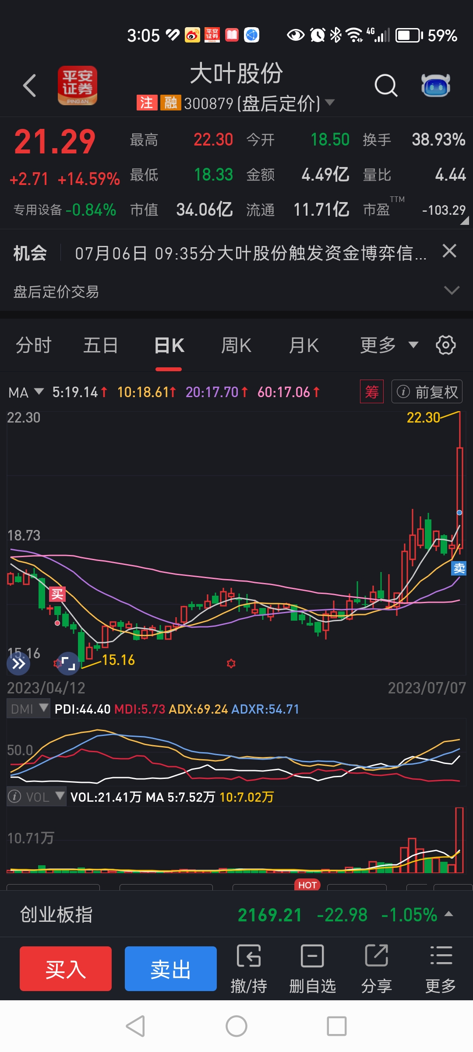
Task: Share this stock via 分享
Action: click(376, 969)
